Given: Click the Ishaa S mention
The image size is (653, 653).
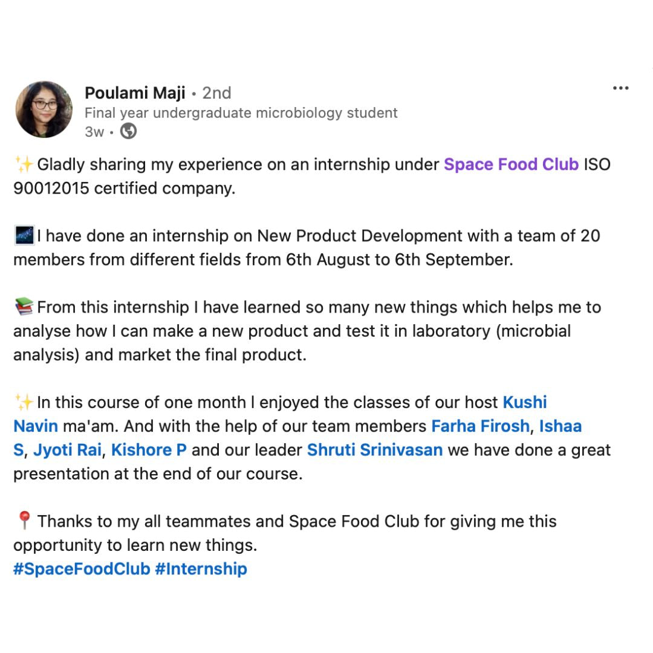Looking at the screenshot, I should pyautogui.click(x=560, y=426).
